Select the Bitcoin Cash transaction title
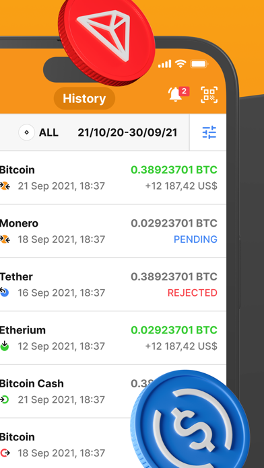Viewport: 264px width, 468px height. click(32, 383)
